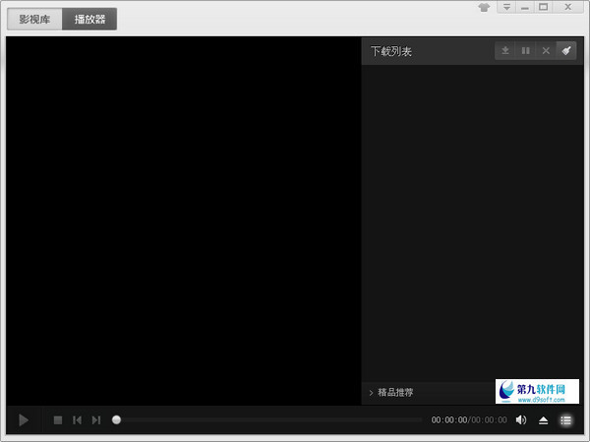Delete item using the X icon
This screenshot has height=442, width=590.
pyautogui.click(x=546, y=50)
